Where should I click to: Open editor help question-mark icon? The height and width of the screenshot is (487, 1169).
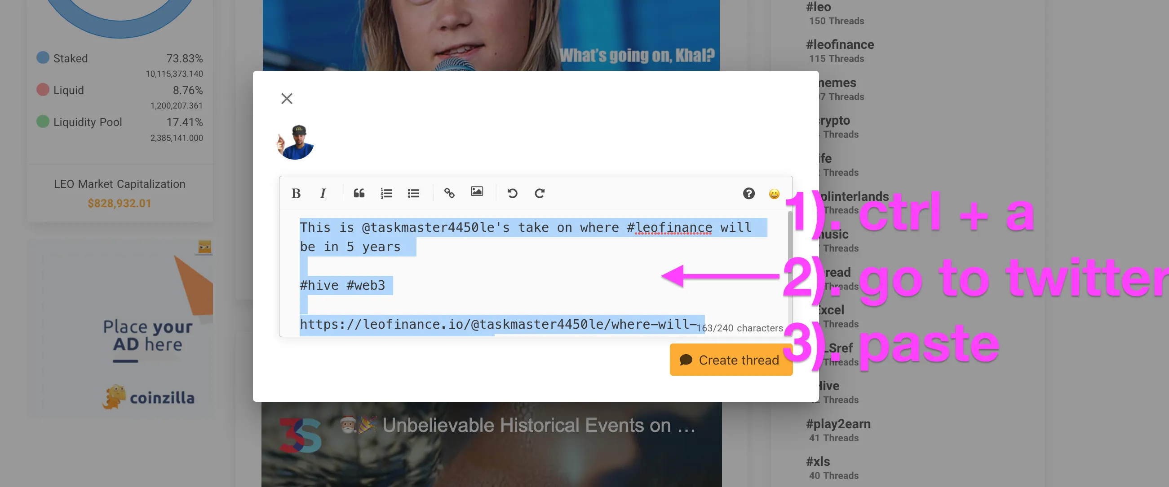(x=749, y=193)
